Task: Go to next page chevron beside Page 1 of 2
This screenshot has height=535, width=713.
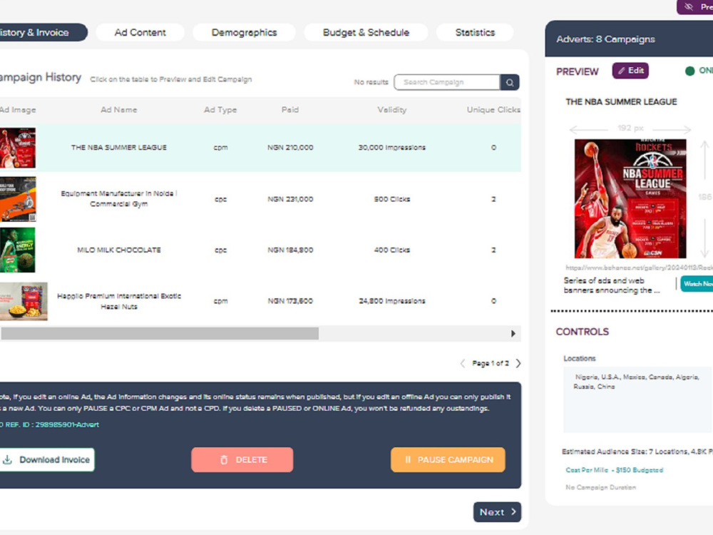Action: click(518, 364)
